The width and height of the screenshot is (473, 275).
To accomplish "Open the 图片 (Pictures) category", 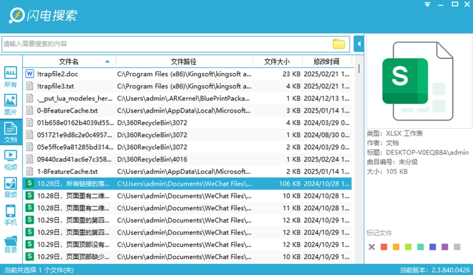I will click(x=11, y=105).
